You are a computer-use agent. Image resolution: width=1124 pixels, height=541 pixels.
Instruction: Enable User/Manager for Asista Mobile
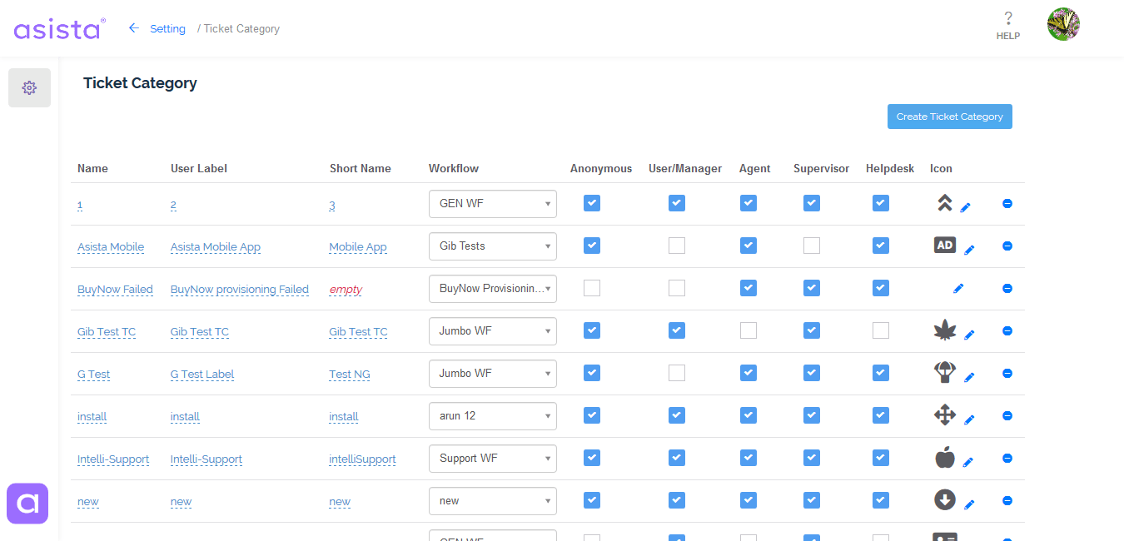(x=677, y=246)
